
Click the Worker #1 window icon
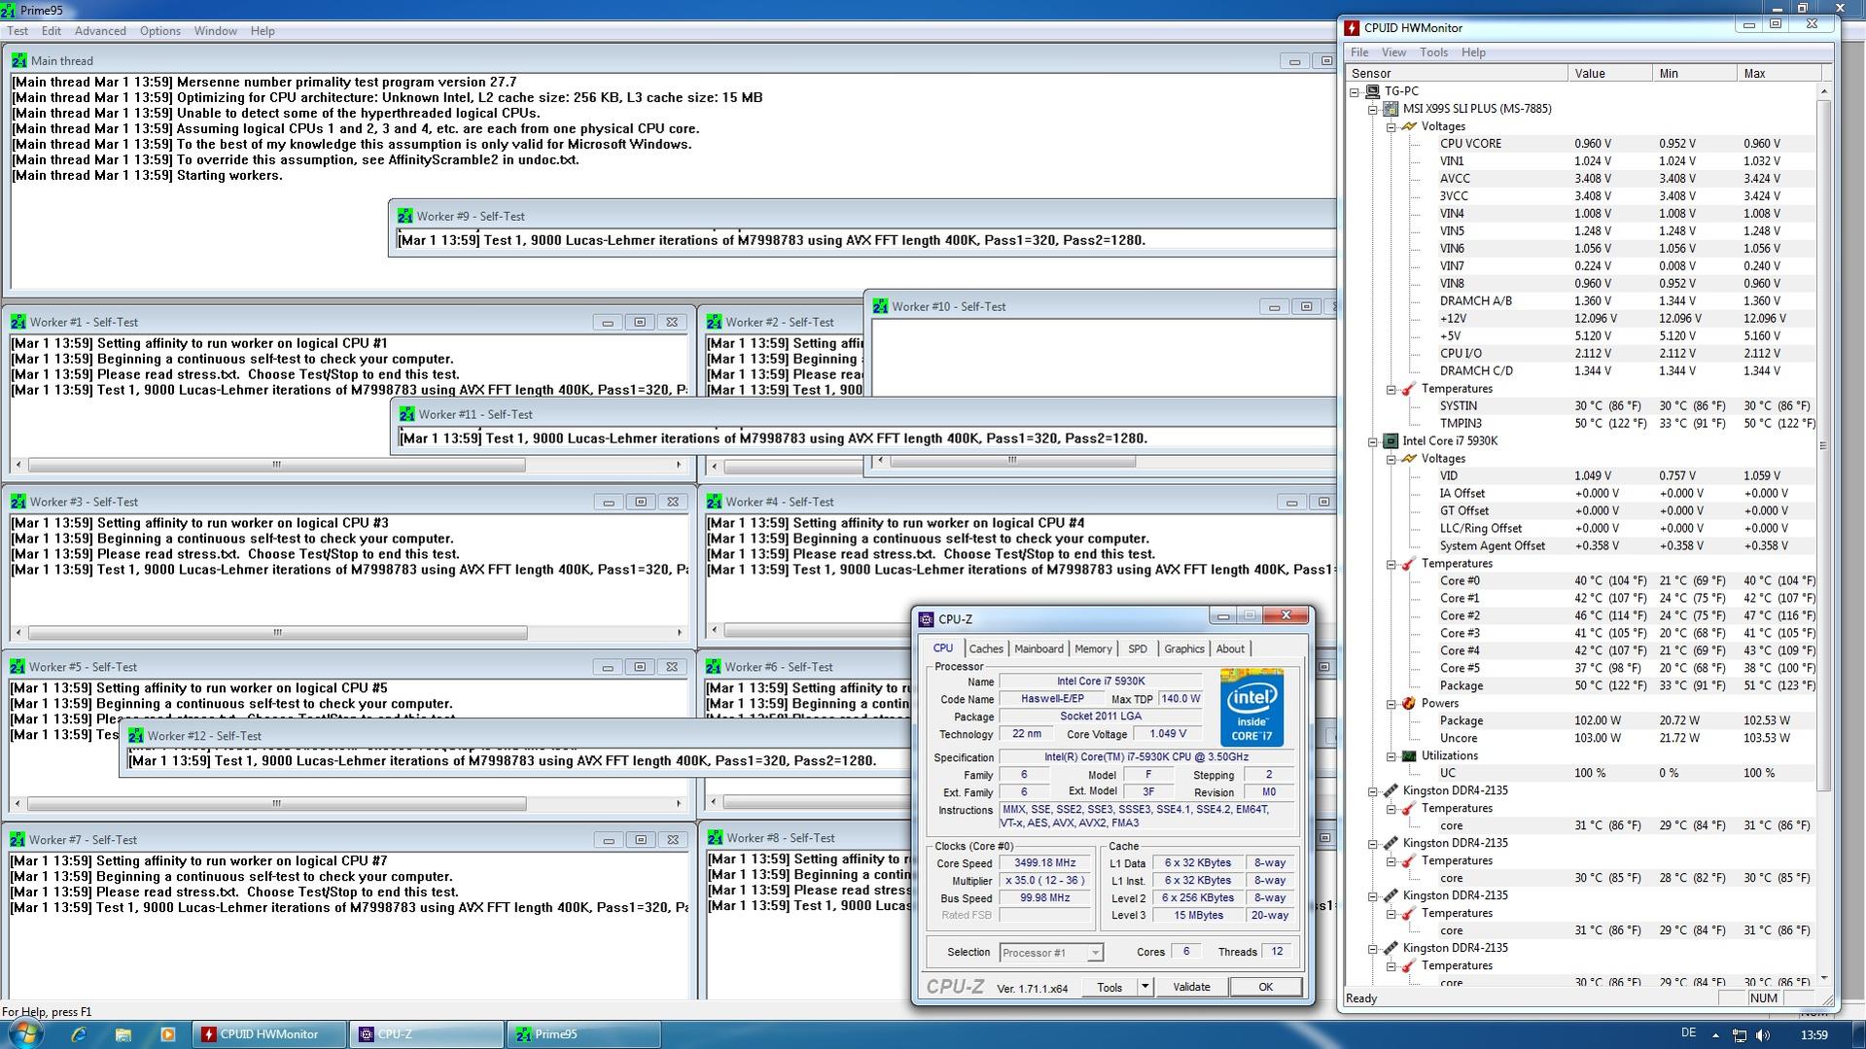point(18,322)
